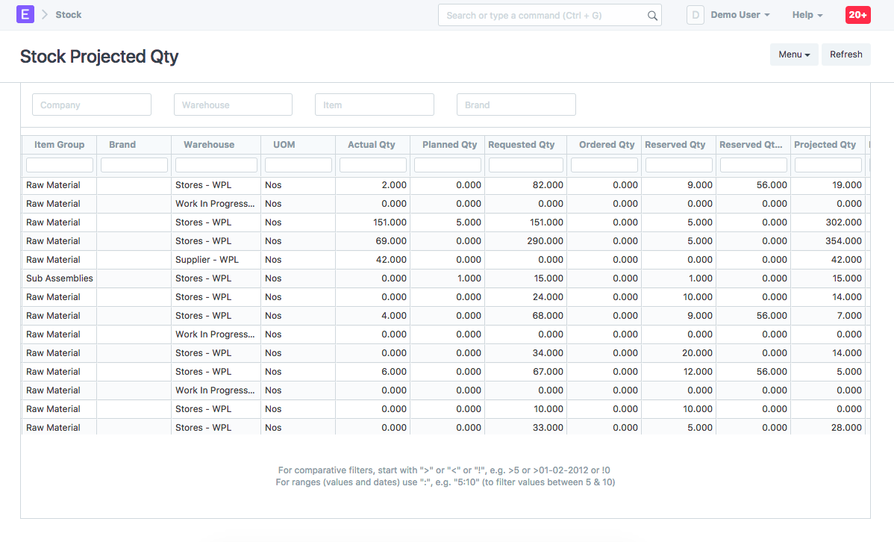Focus the Item filter field

point(374,105)
